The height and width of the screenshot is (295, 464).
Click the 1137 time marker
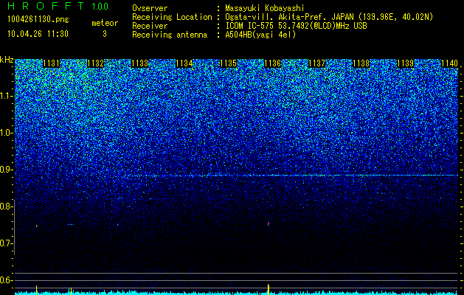click(x=316, y=63)
